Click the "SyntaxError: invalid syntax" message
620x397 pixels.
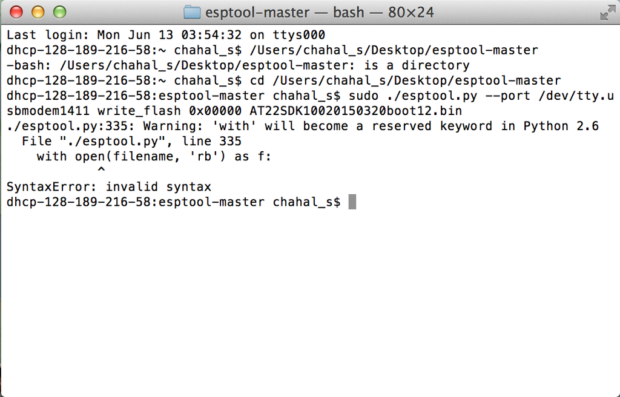pos(109,187)
